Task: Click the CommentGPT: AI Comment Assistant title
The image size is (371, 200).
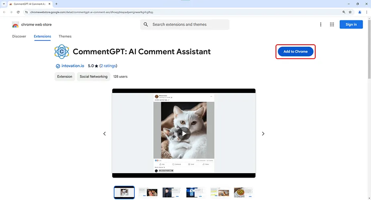Action: [x=142, y=51]
